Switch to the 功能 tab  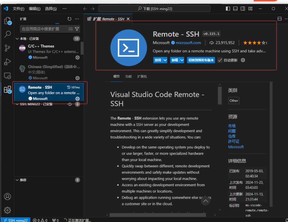click(128, 77)
